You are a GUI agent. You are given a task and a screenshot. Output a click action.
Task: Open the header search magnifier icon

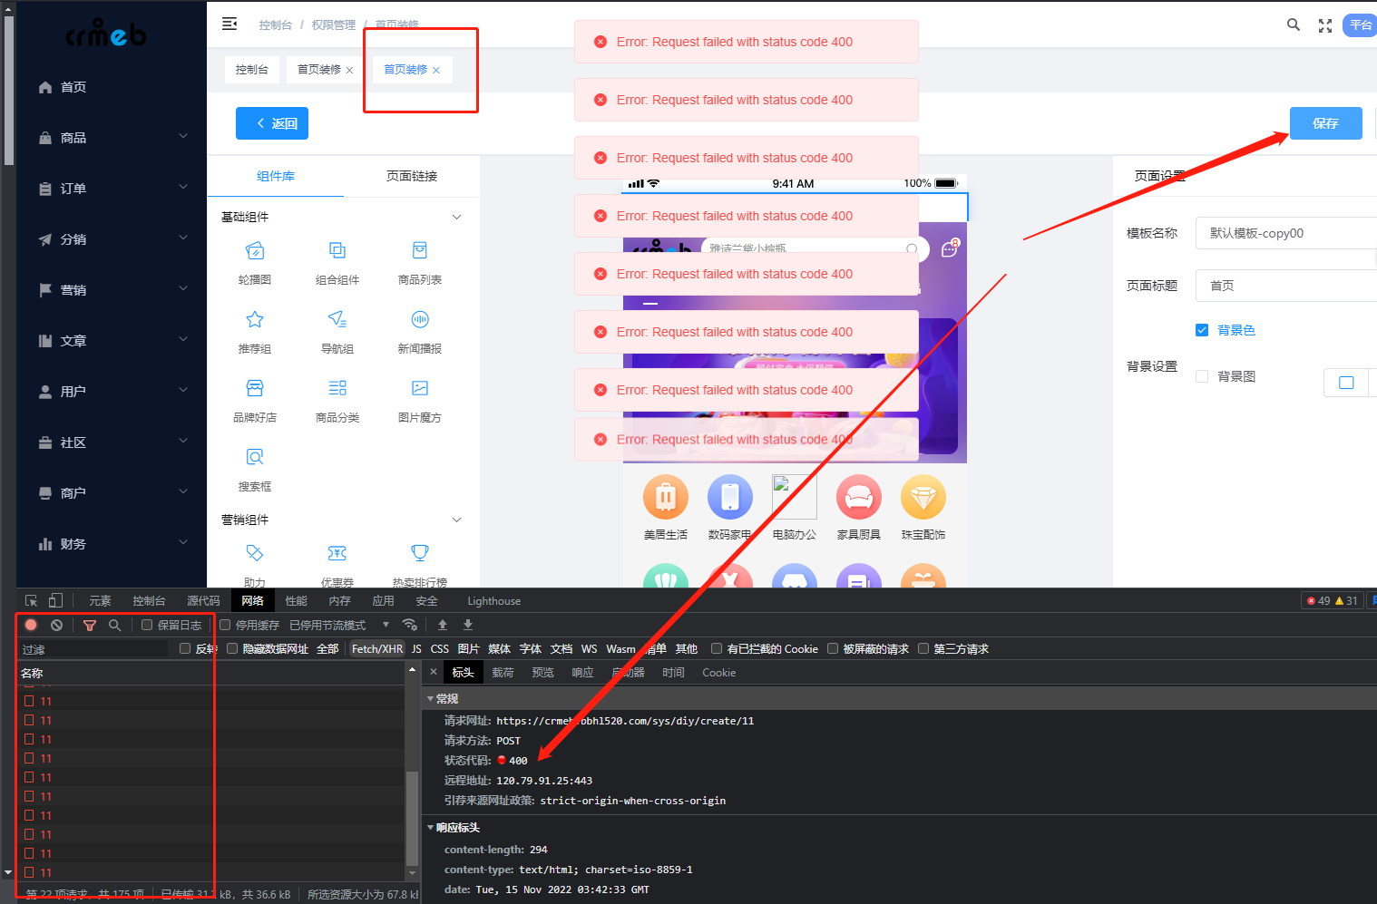point(1294,24)
